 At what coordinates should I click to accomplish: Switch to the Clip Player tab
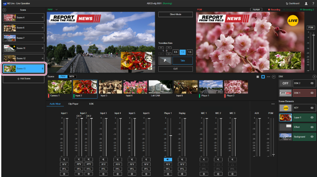73,104
